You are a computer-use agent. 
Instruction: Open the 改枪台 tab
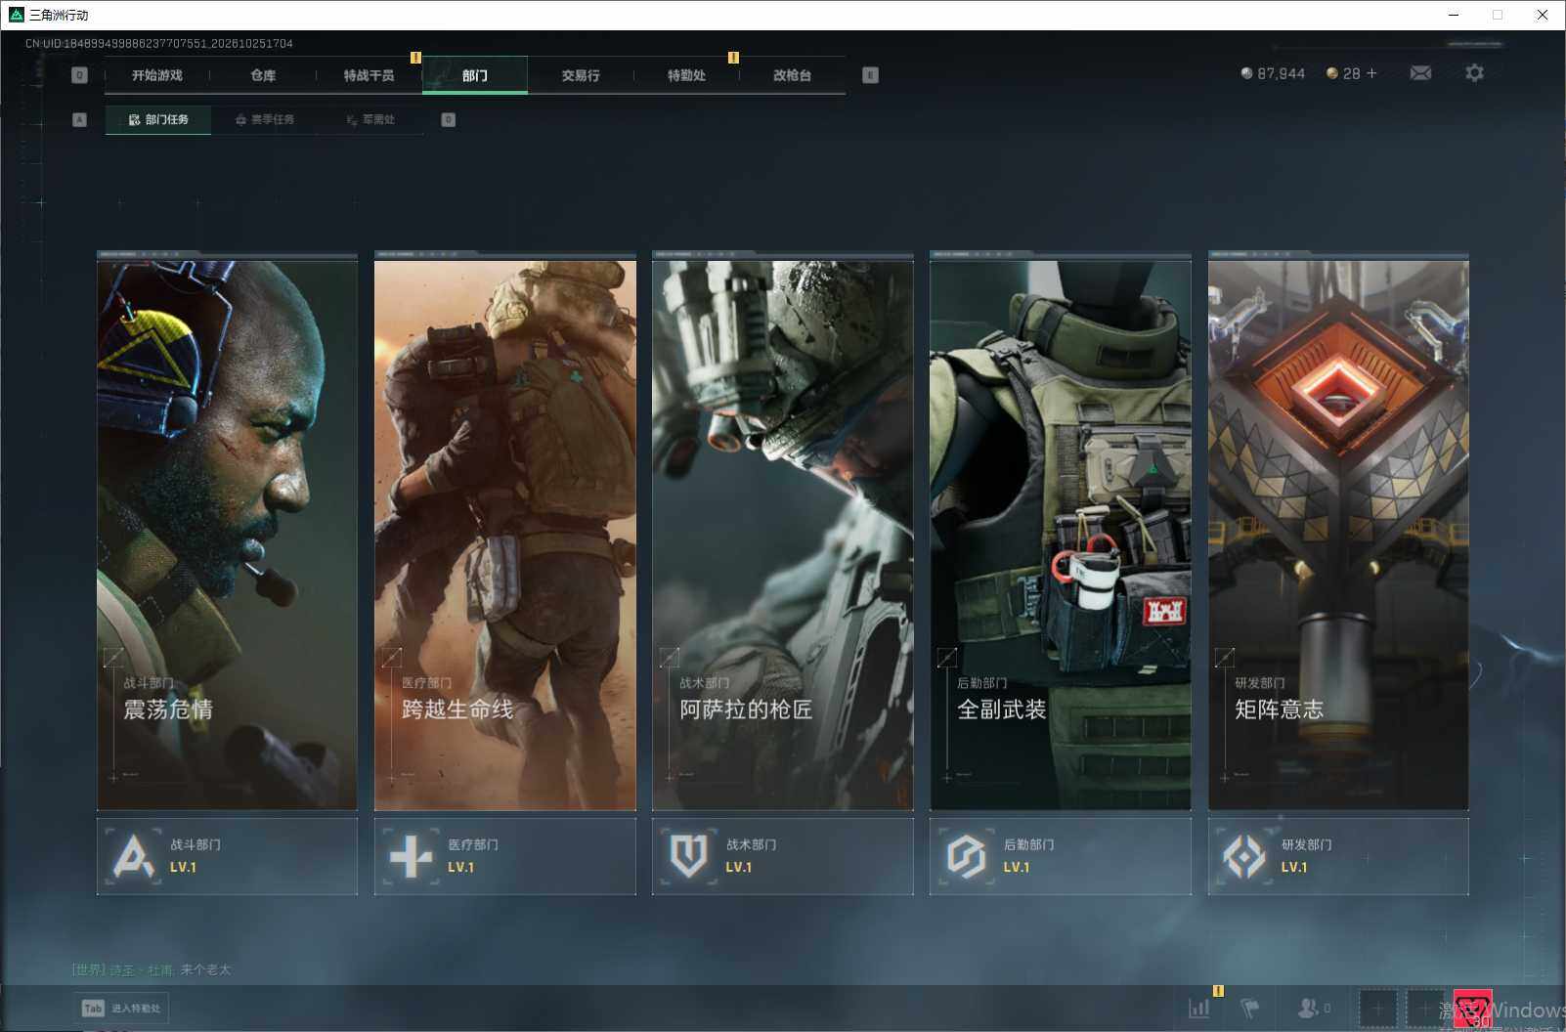tap(792, 75)
